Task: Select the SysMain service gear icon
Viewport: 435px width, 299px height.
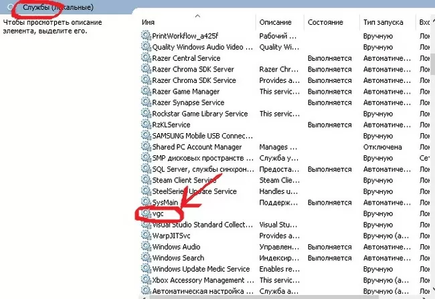Action: (146, 202)
